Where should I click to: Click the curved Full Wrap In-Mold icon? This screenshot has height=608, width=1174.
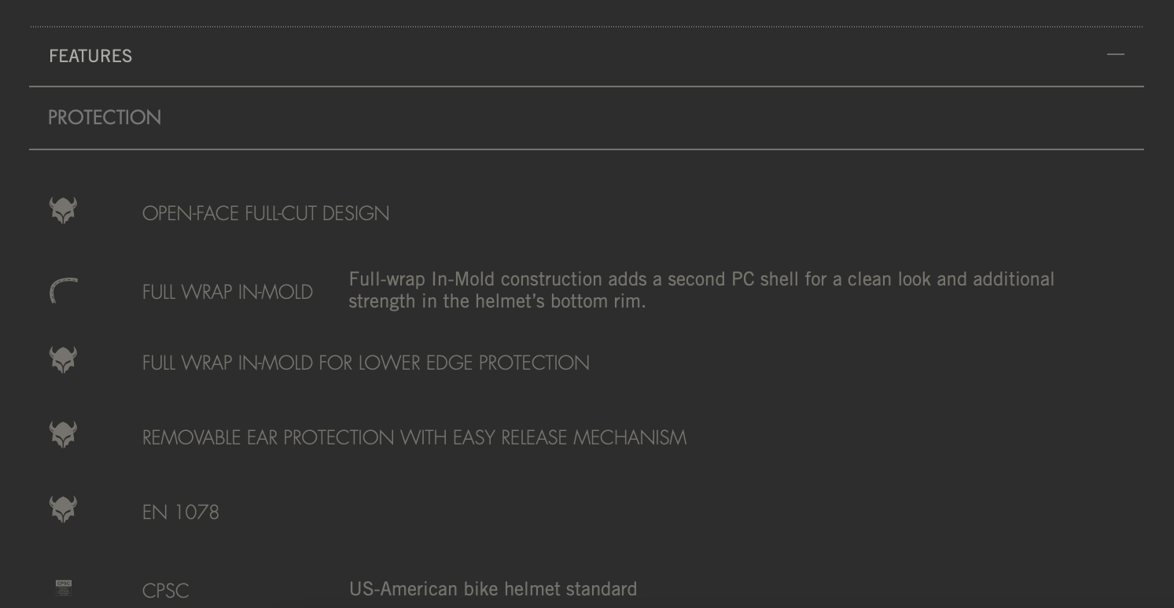[64, 290]
